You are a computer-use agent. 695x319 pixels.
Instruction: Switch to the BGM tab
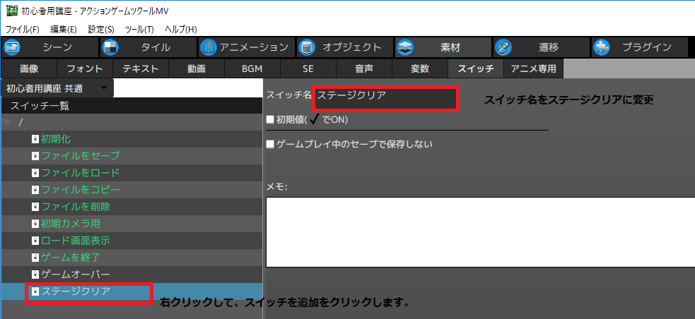pyautogui.click(x=252, y=69)
